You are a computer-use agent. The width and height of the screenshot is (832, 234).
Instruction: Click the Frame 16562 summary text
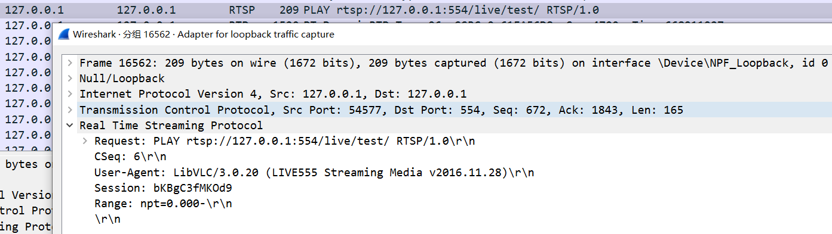click(453, 63)
